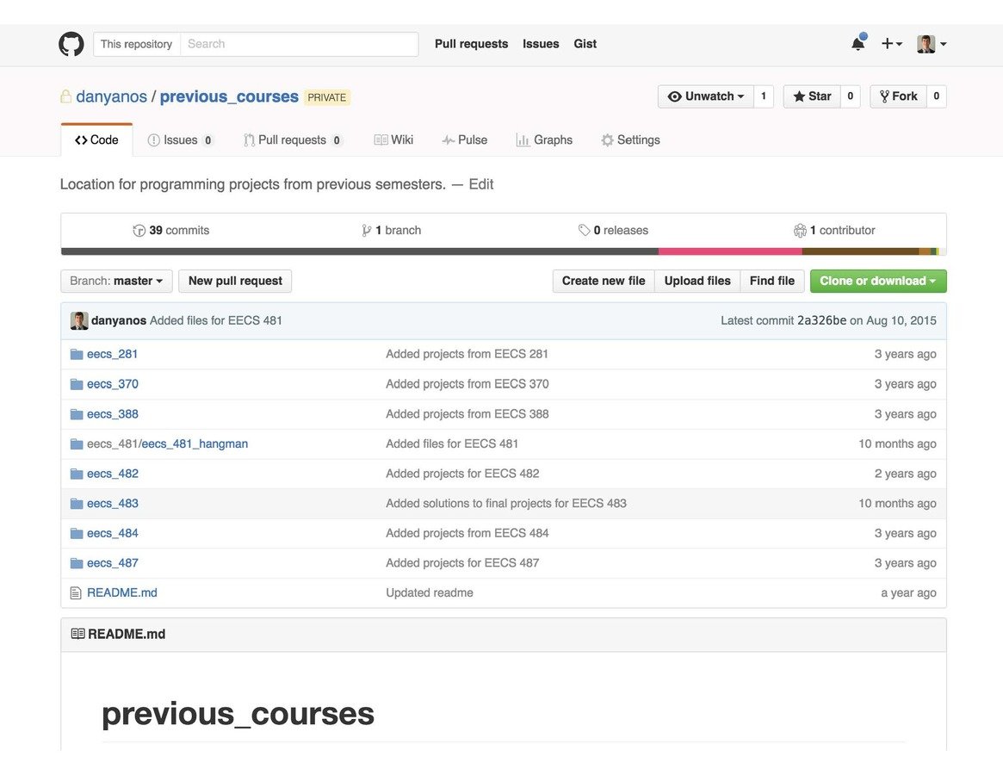
Task: Open the 1 contributor link
Action: point(834,231)
